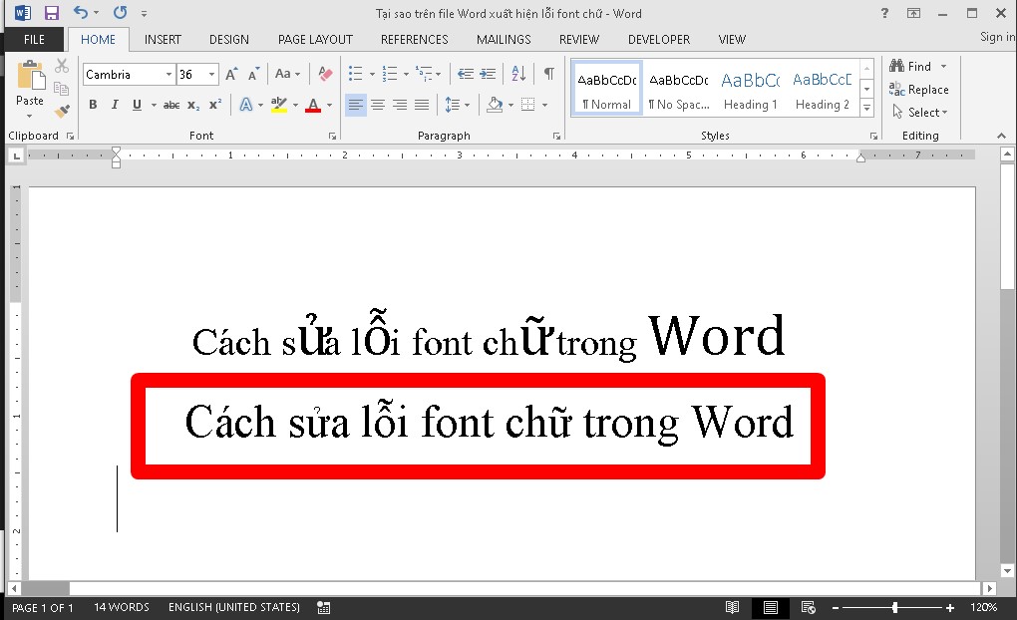
Task: Toggle left alignment button
Action: pyautogui.click(x=355, y=105)
